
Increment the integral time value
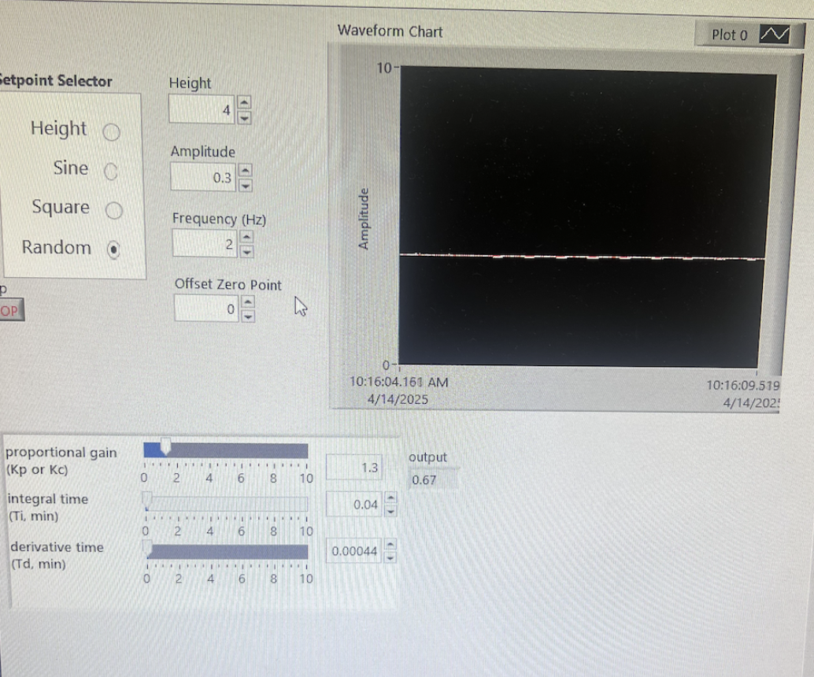[390, 498]
